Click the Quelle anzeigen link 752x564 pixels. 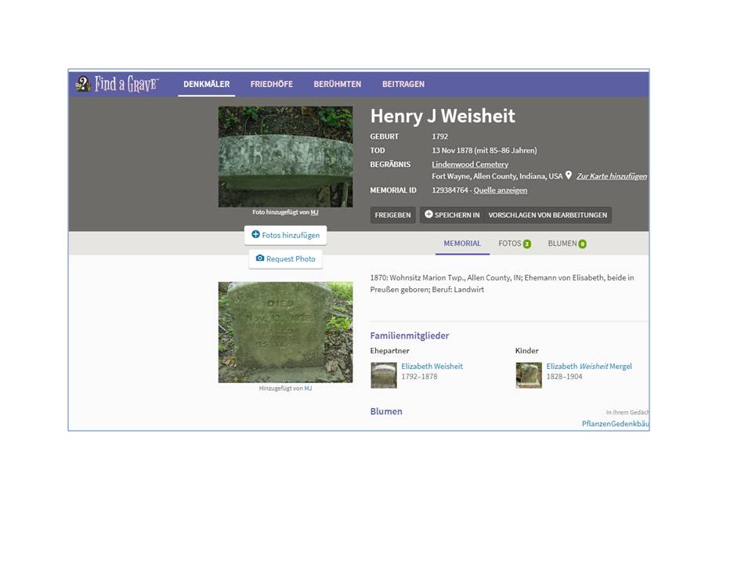[x=501, y=190]
